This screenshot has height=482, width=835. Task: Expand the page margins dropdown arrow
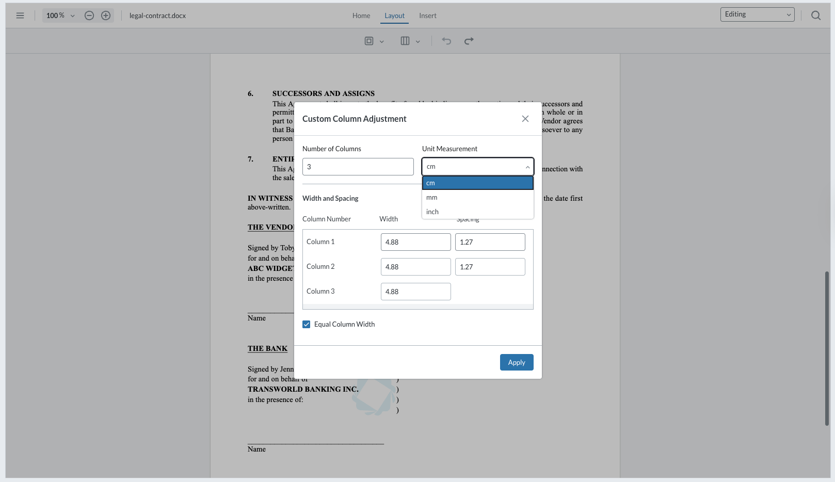(x=382, y=41)
